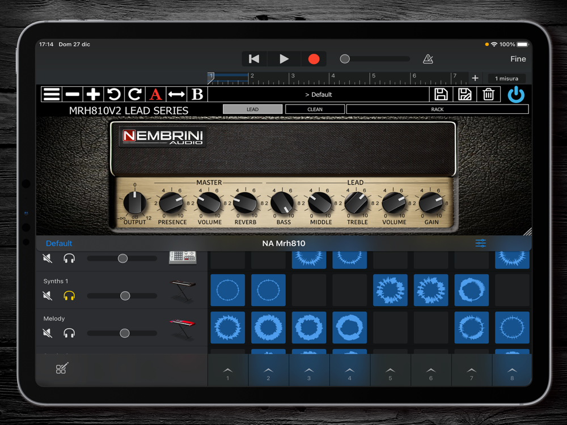Toggle the metronome icon
This screenshot has width=567, height=425.
tap(428, 59)
